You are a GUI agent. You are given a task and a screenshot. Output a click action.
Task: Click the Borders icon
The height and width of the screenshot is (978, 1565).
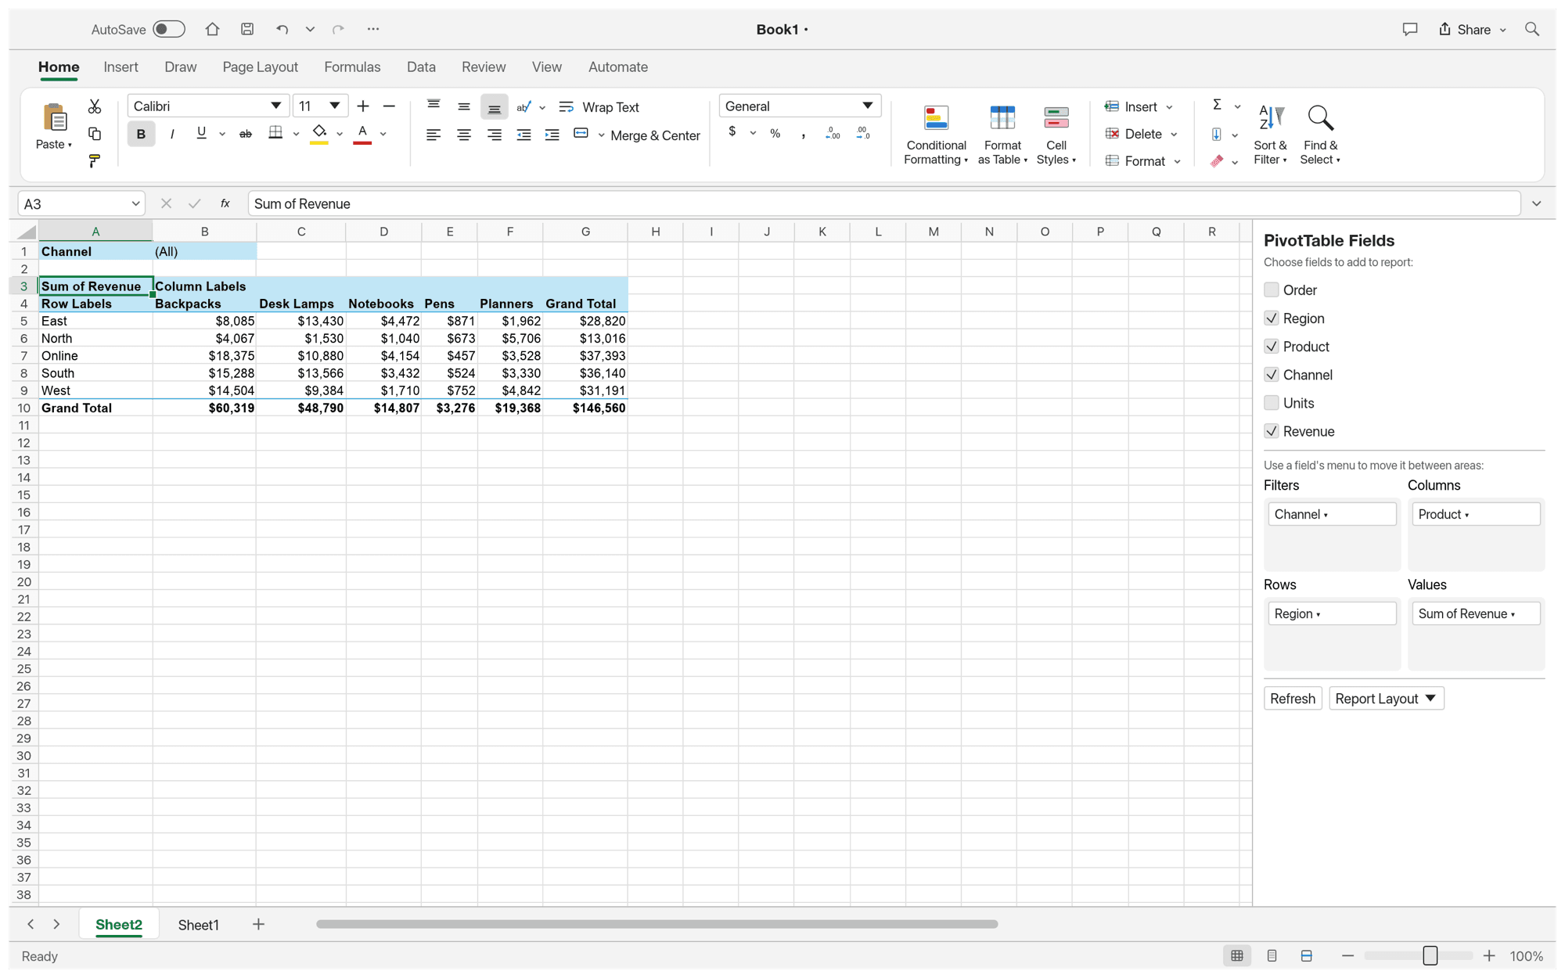point(275,133)
